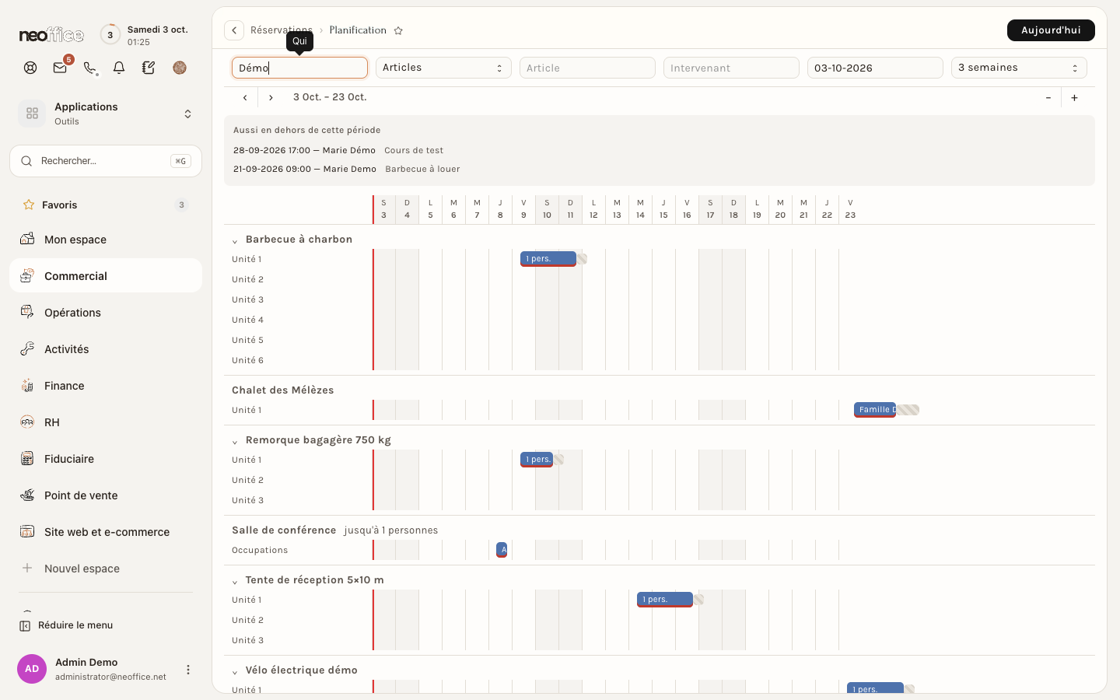
Task: Open Site web et e-commerce
Action: coord(106,532)
